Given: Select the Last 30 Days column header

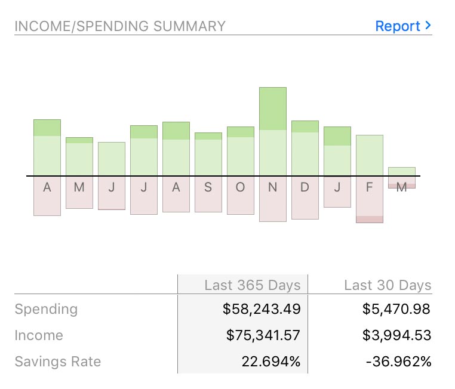Looking at the screenshot, I should [x=388, y=285].
